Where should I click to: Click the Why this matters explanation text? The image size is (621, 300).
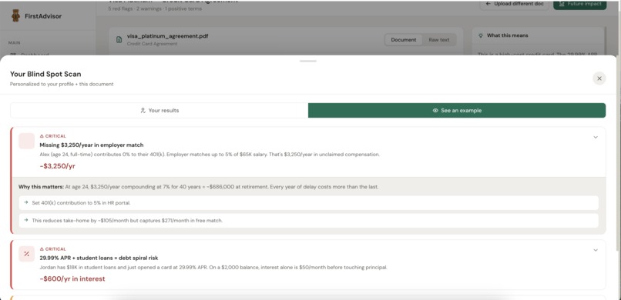pos(199,187)
